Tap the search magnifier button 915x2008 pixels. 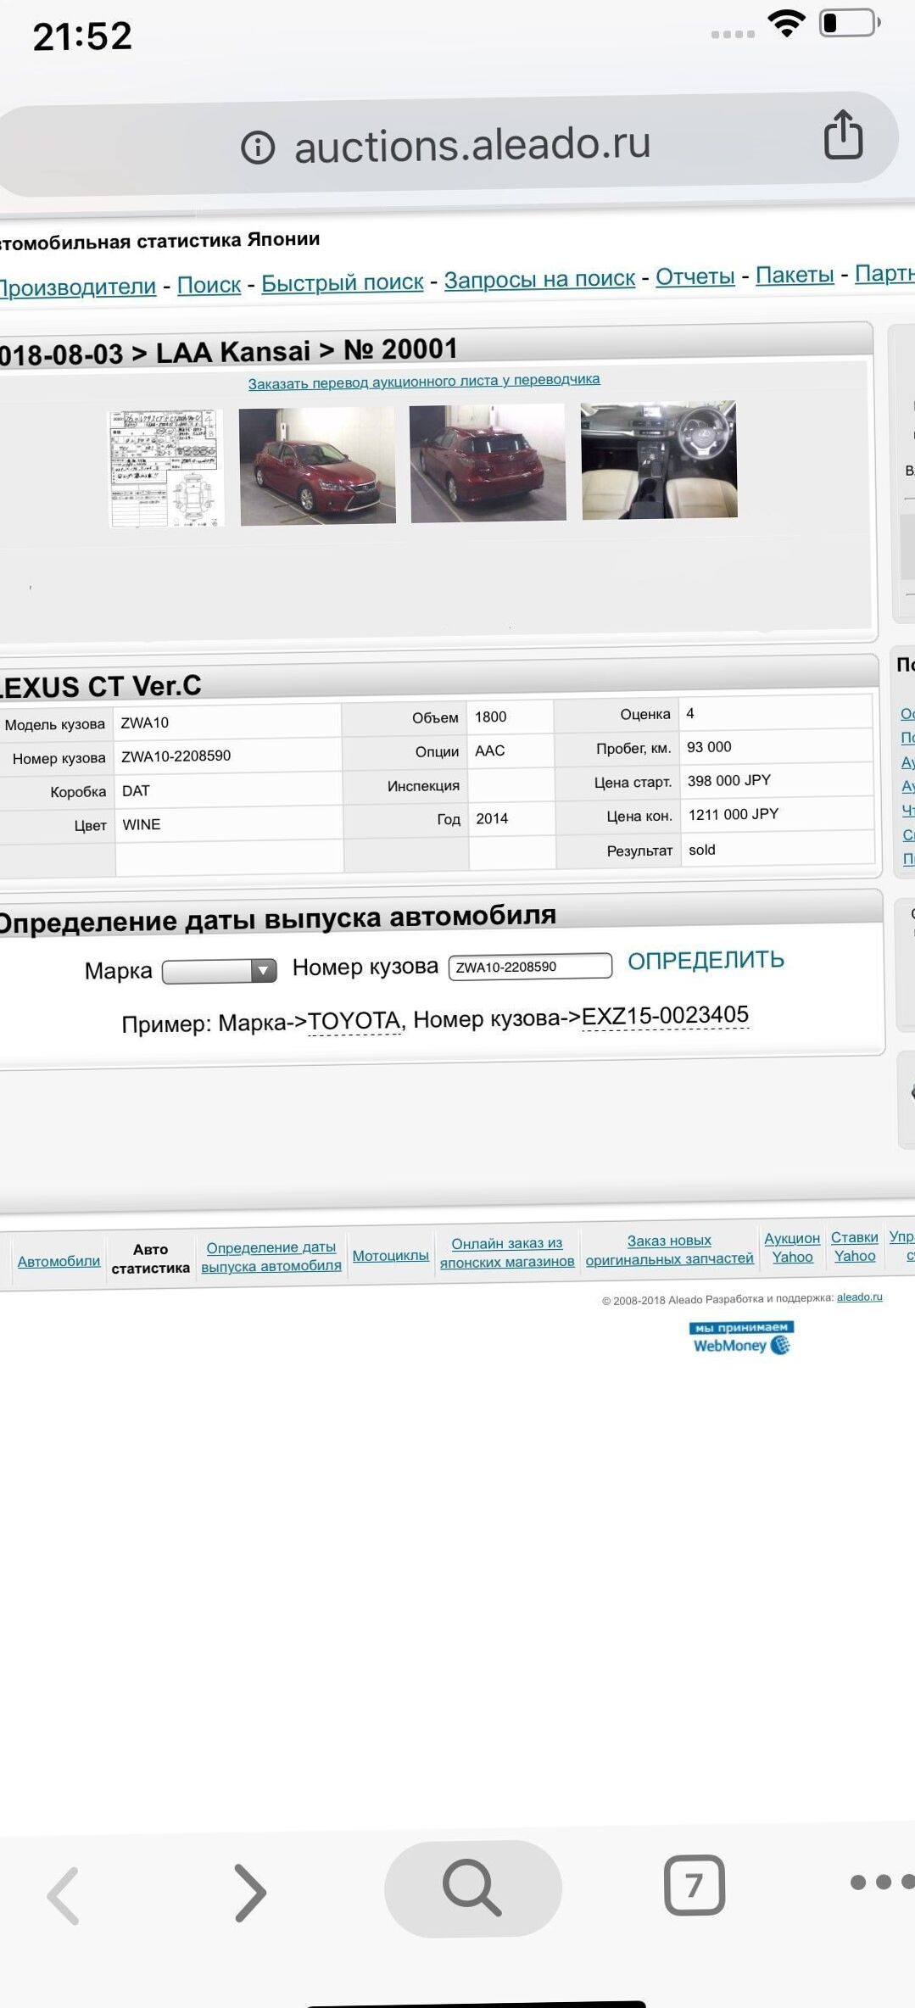click(472, 1888)
